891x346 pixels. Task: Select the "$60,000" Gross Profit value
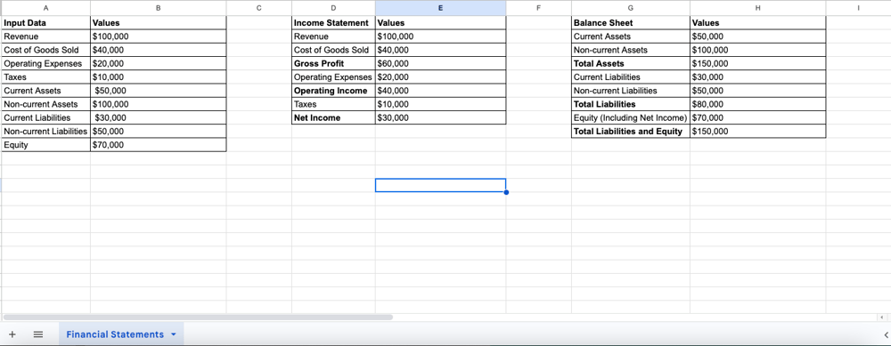tap(440, 63)
